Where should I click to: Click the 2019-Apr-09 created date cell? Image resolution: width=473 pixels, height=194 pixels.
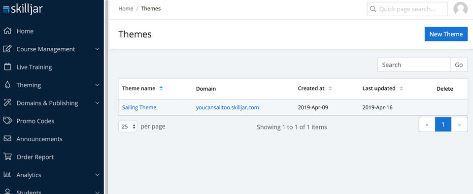tap(312, 107)
